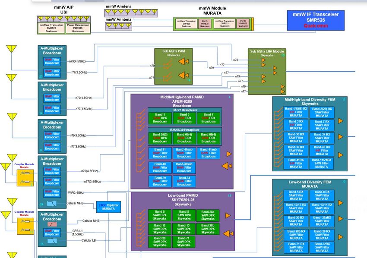Click the "mmW AIP USI" heading
367x258 pixels.
coord(64,9)
